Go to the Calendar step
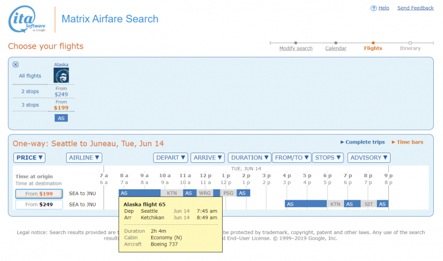The height and width of the screenshot is (261, 443). coord(335,48)
